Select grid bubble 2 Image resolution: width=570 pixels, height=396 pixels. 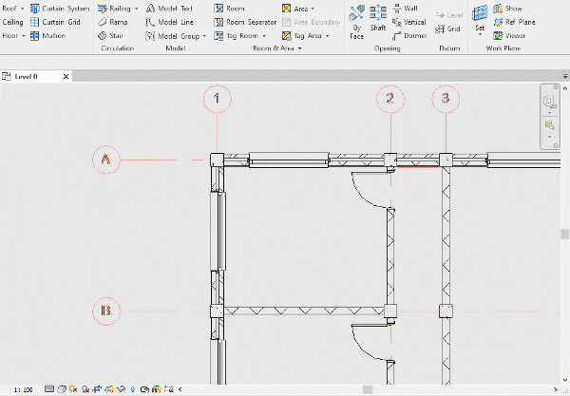click(x=390, y=99)
